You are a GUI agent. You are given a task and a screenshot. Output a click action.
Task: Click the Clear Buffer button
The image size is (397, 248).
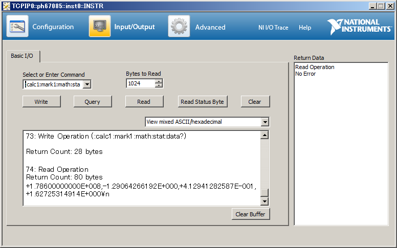251,214
